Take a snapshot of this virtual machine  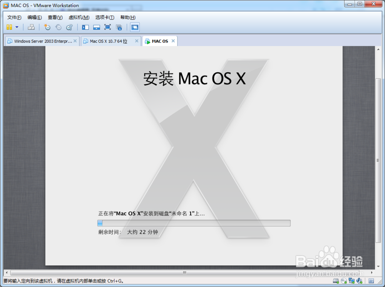pyautogui.click(x=47, y=27)
